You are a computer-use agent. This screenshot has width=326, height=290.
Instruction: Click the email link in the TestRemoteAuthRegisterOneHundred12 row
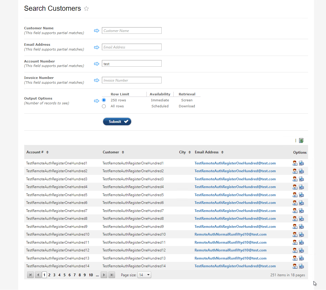point(230,250)
